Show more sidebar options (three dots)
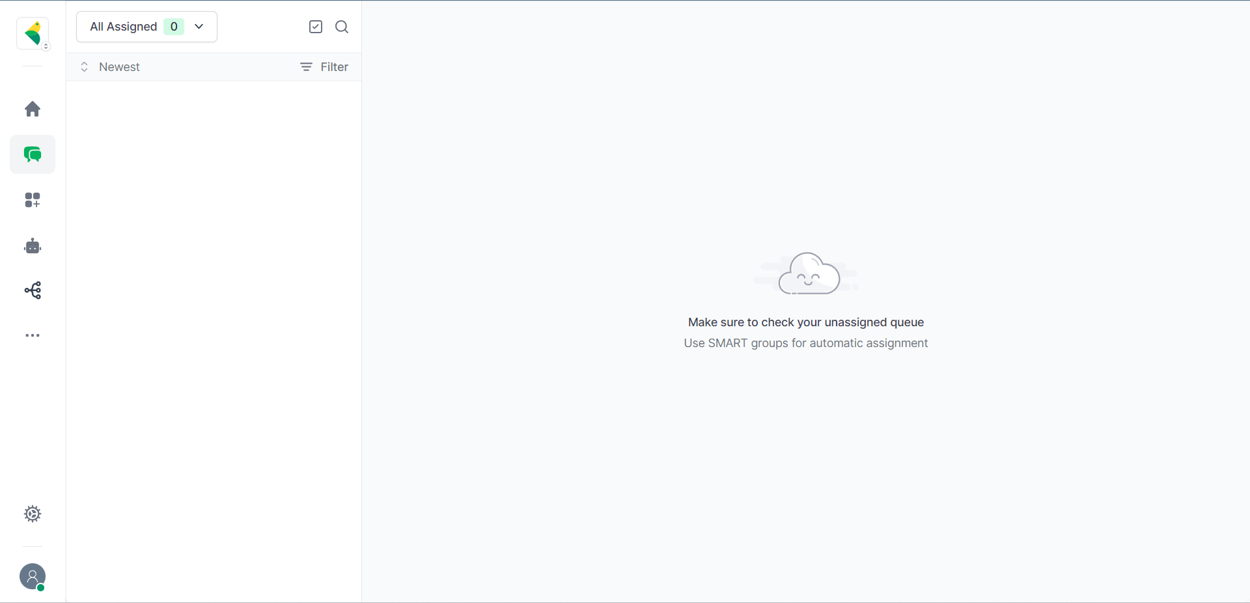Image resolution: width=1250 pixels, height=603 pixels. coord(33,335)
